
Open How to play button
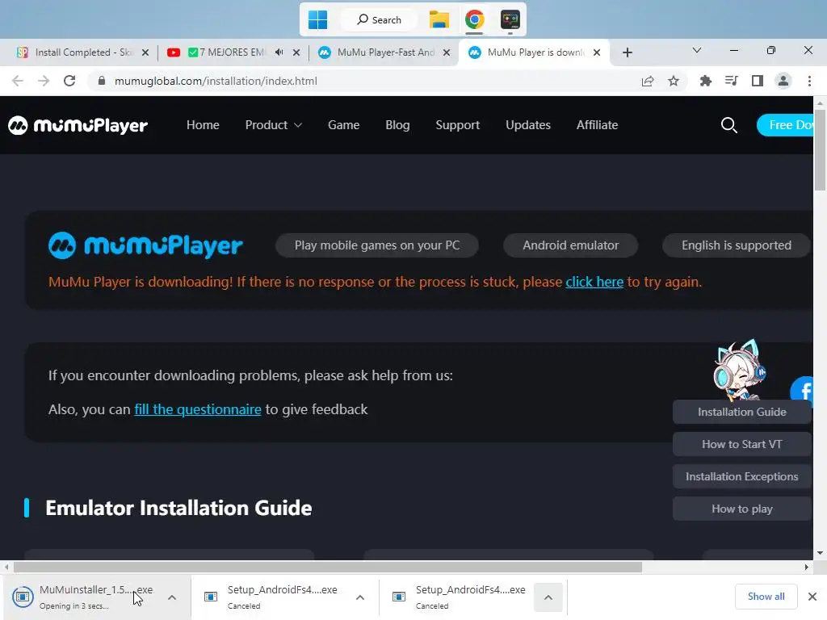741,509
